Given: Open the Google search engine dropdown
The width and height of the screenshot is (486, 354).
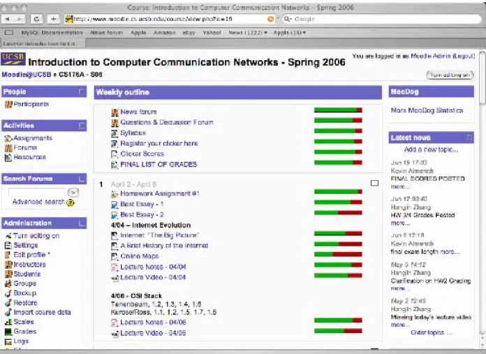Looking at the screenshot, I should pos(288,19).
